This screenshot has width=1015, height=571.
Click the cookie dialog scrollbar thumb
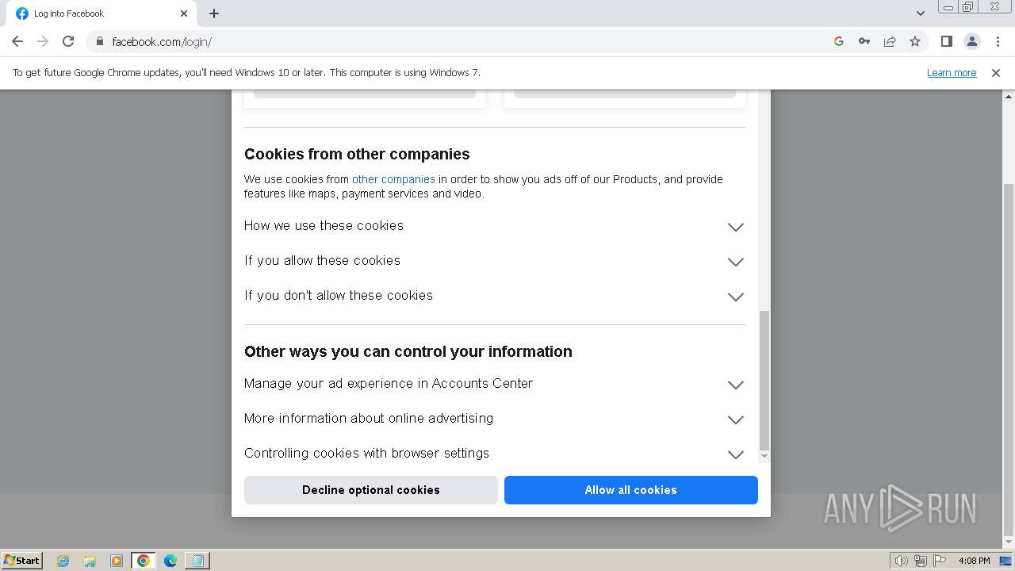764,379
